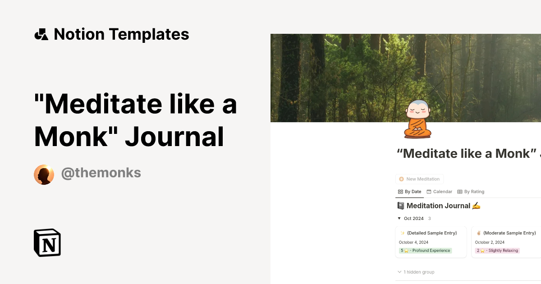Toggle the 2-star Slightly Relaxing rating tag

click(x=497, y=250)
